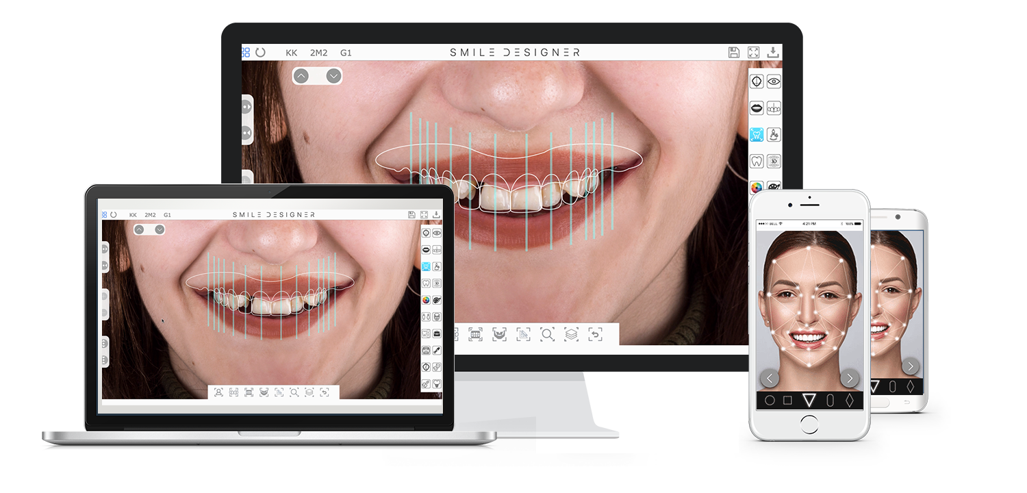1027x493 pixels.
Task: Click the down arrow button on the laptop
Action: pos(160,229)
